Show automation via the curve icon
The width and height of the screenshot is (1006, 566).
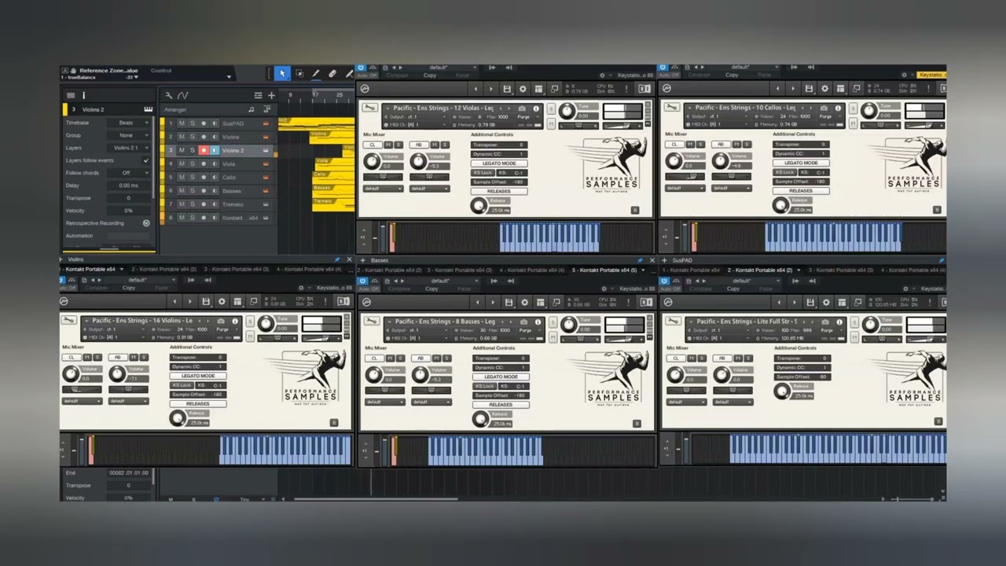click(182, 95)
